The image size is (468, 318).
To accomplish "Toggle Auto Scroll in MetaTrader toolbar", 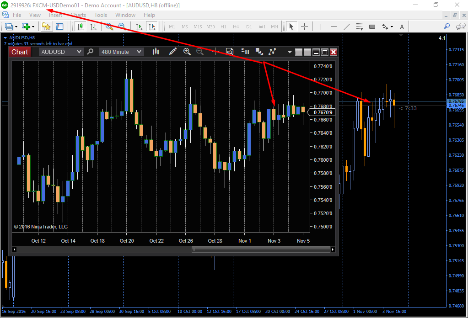I will coord(139,26).
